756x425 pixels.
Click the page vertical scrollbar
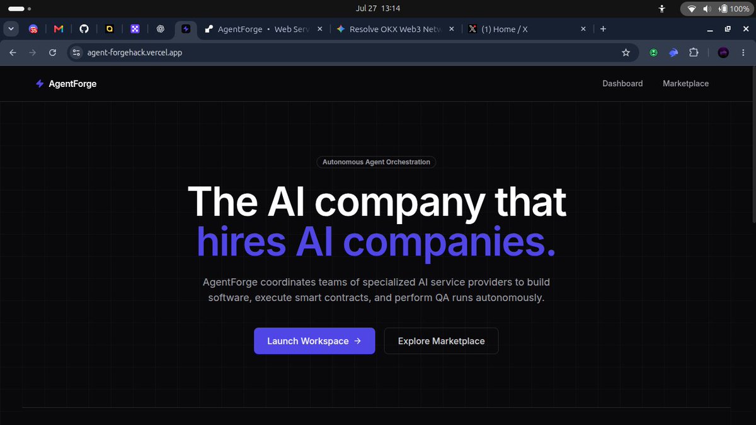tap(753, 145)
